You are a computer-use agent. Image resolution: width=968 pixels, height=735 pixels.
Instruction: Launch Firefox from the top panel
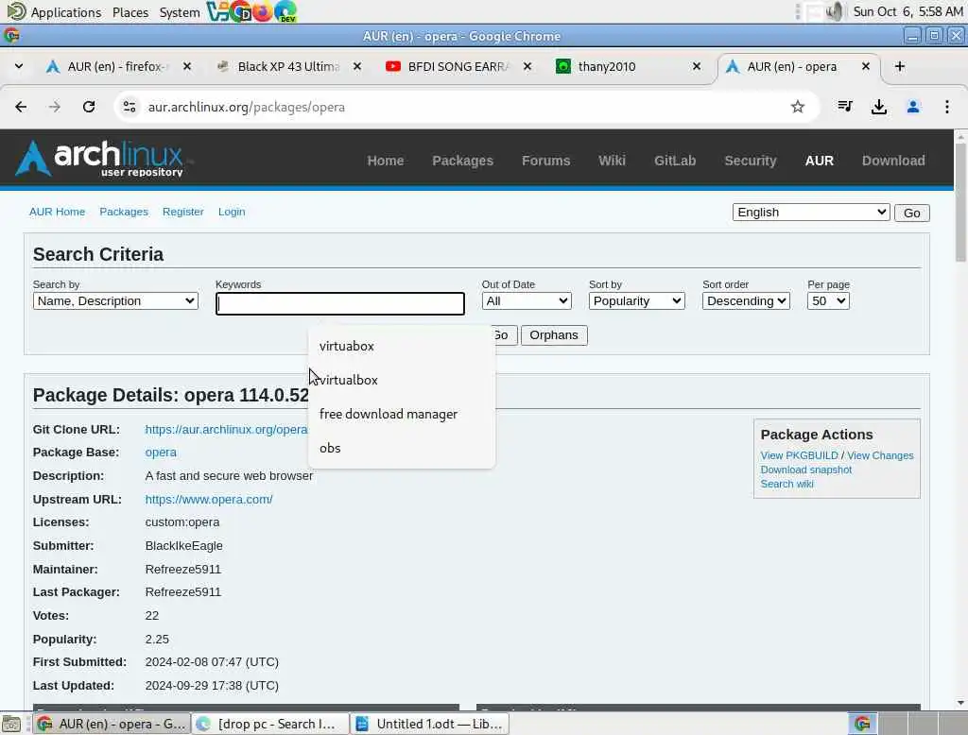tap(262, 11)
